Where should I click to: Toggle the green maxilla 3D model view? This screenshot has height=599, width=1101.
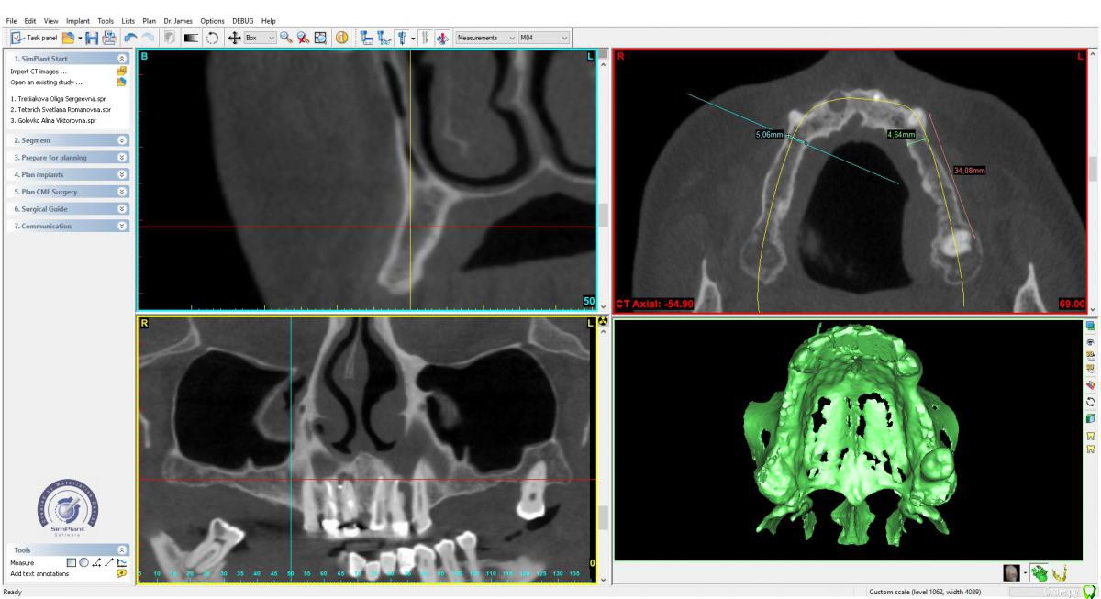(x=1038, y=573)
